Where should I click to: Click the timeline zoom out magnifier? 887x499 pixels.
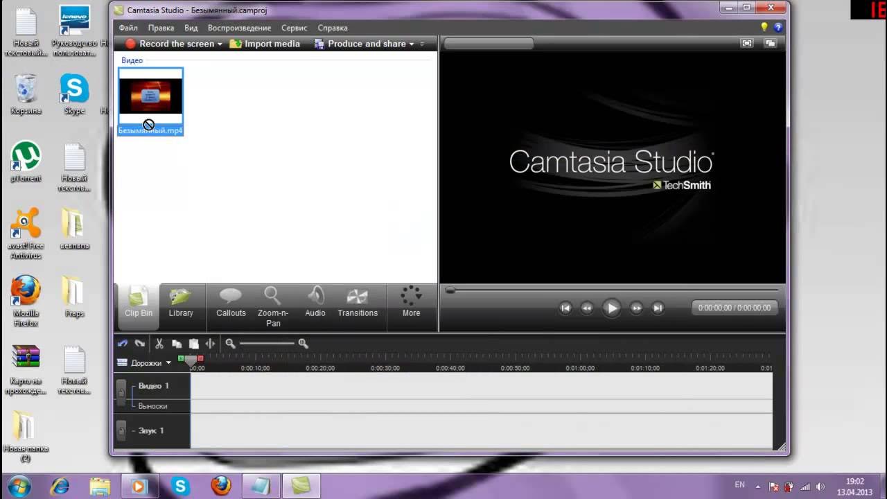(230, 343)
